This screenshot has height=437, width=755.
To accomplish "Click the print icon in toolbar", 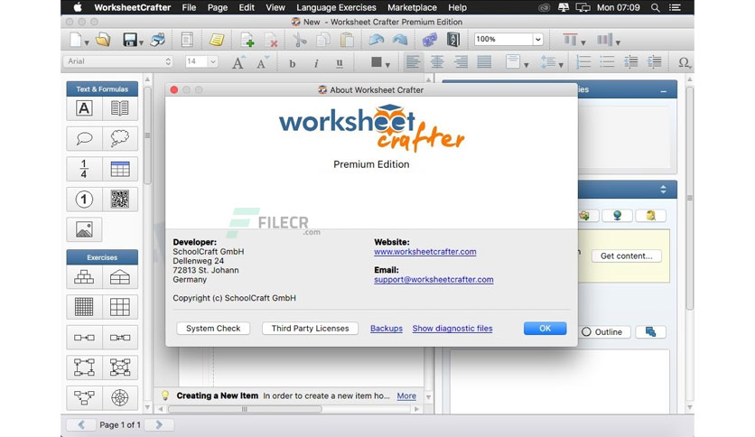I will point(157,40).
